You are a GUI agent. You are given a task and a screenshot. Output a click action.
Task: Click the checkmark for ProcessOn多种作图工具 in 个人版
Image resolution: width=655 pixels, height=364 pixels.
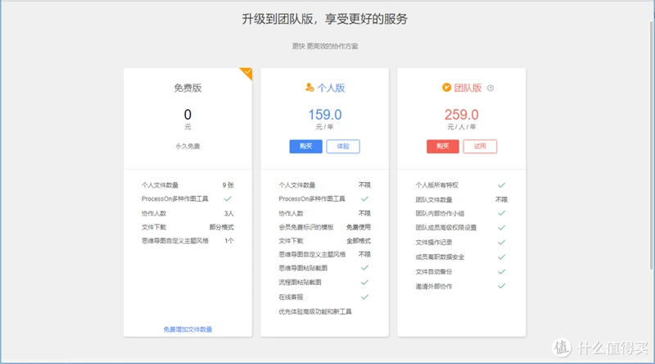tap(364, 198)
